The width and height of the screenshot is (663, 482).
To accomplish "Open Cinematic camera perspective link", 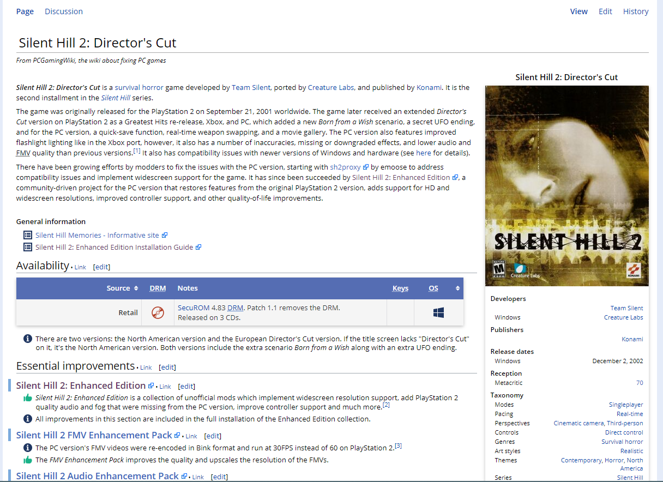I will pos(578,423).
